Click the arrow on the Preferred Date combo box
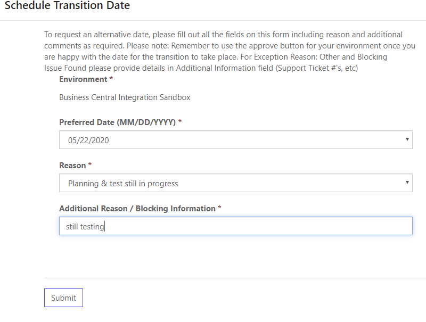426x322 pixels. click(x=407, y=139)
